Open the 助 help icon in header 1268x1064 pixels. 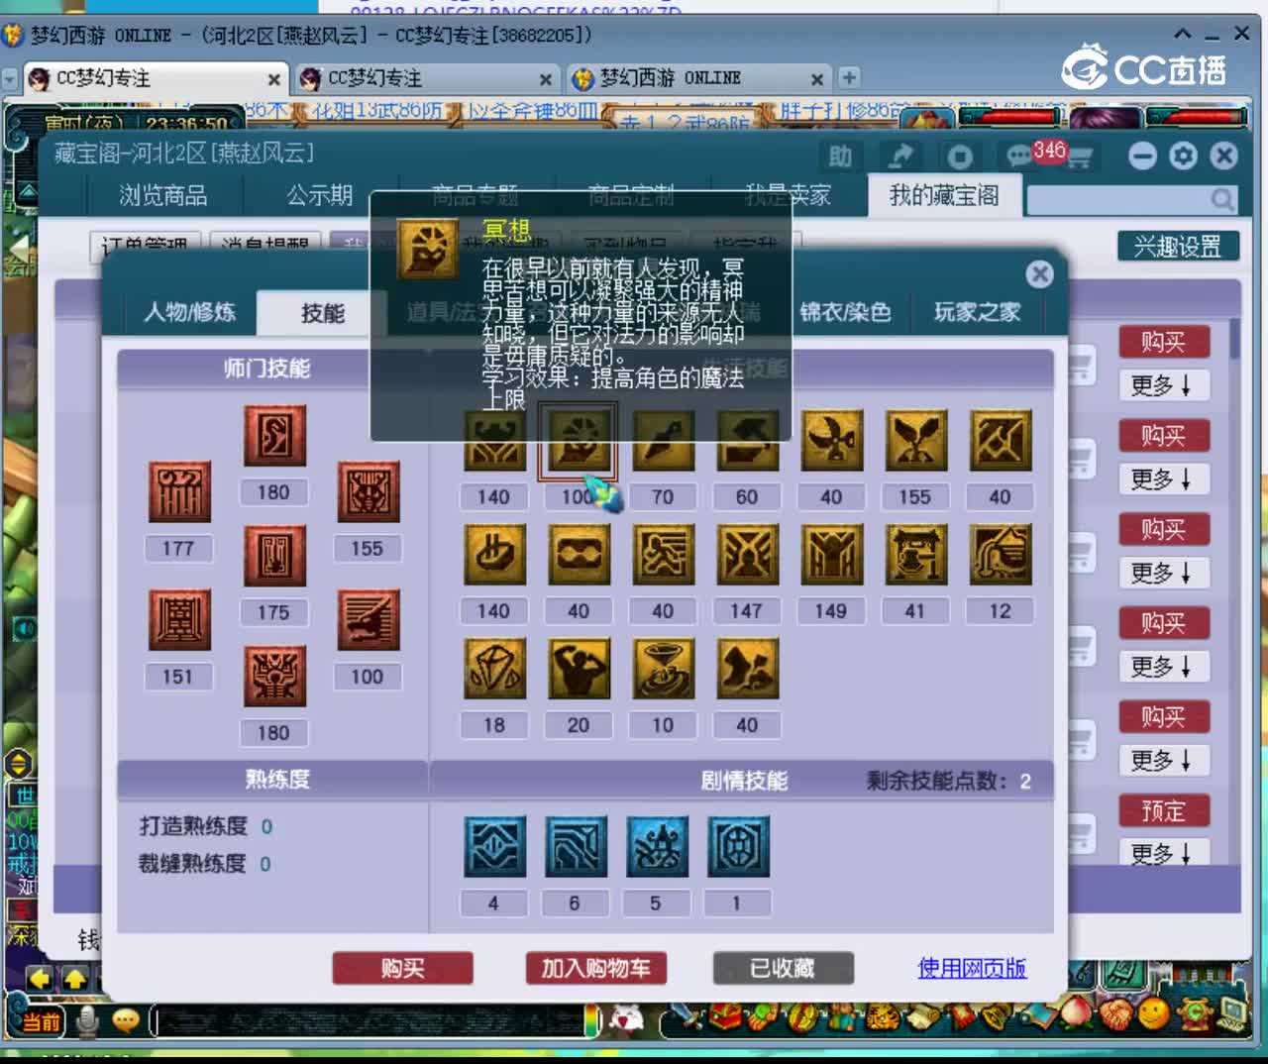click(x=840, y=157)
